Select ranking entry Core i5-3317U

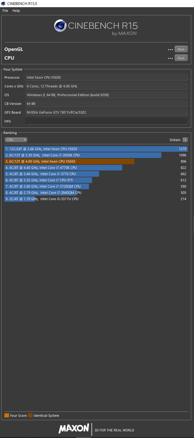click(x=96, y=199)
